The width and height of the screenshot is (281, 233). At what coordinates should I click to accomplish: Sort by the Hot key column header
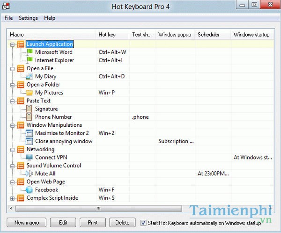pos(112,34)
